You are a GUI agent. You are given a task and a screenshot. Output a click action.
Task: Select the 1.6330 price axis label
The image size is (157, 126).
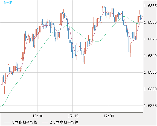tap(150, 89)
